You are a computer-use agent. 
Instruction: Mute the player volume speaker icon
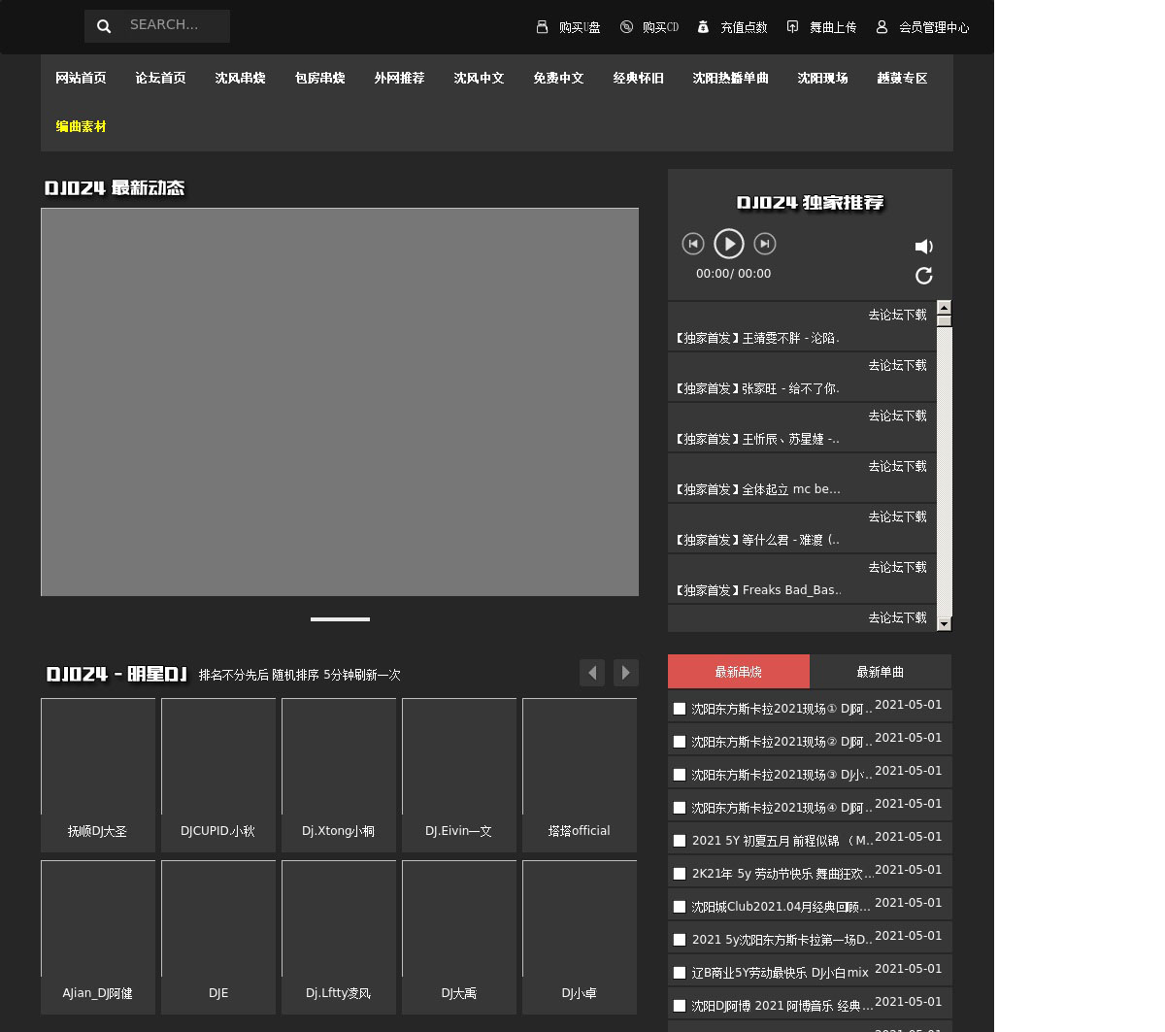click(924, 247)
